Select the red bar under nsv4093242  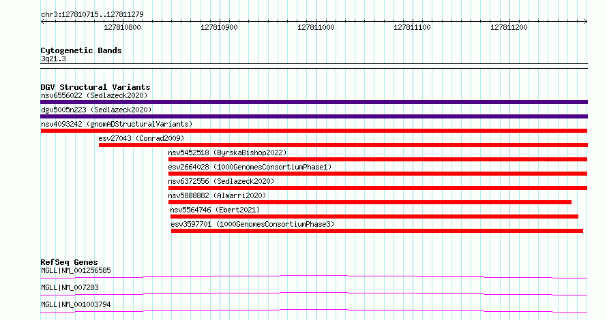pyautogui.click(x=314, y=131)
